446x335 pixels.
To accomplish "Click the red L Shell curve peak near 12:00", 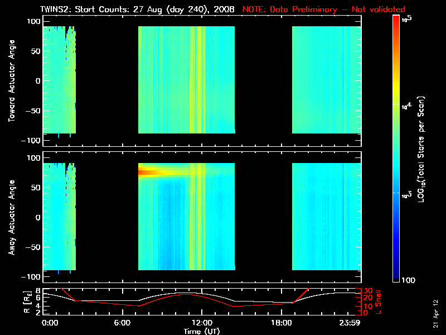I will pyautogui.click(x=185, y=294).
